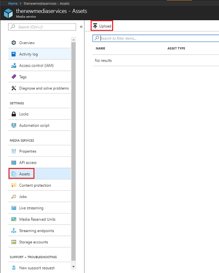Viewport: 219px width, 273px height.
Task: Follow the Home breadcrumb link
Action: pyautogui.click(x=13, y=4)
